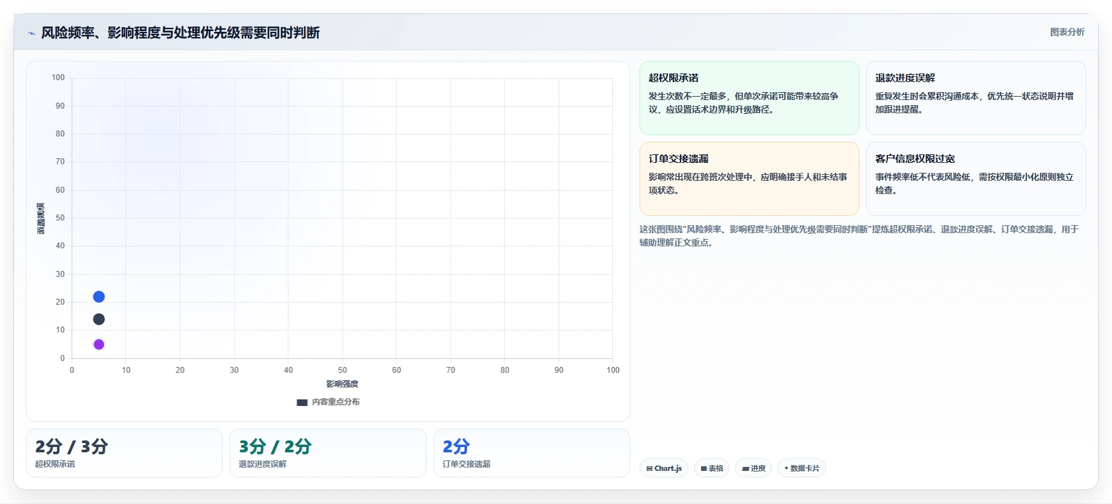This screenshot has height=504, width=1112.
Task: Click the 2分 订单交接遗漏 stat card
Action: tap(531, 453)
